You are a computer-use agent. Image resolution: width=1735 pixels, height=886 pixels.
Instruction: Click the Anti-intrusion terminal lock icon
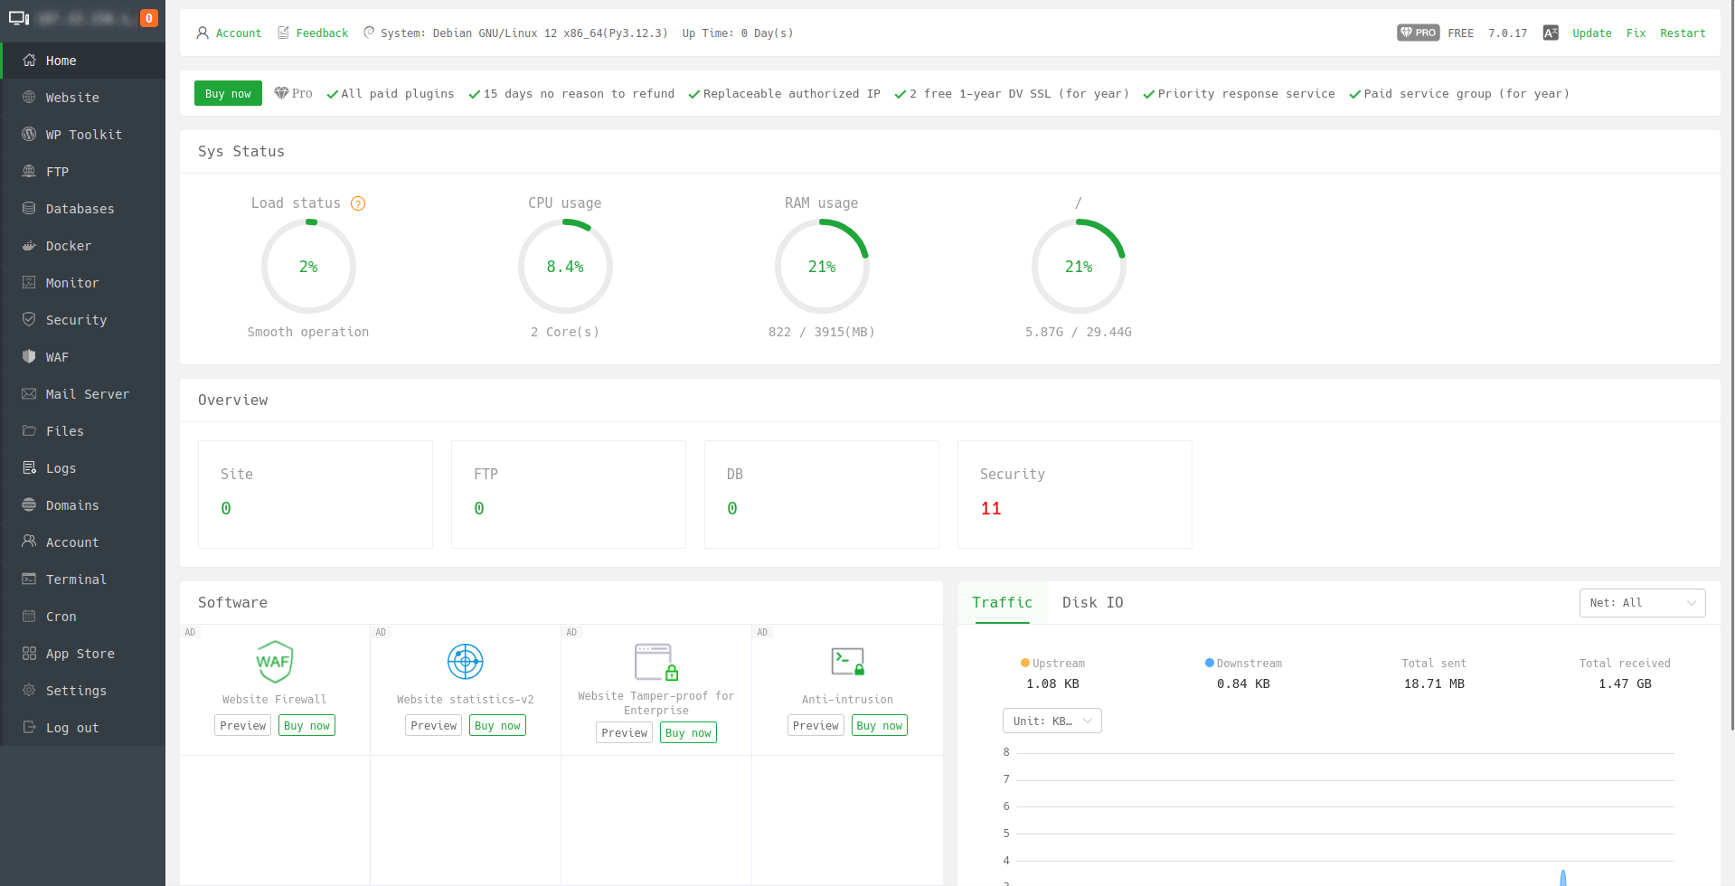(847, 662)
